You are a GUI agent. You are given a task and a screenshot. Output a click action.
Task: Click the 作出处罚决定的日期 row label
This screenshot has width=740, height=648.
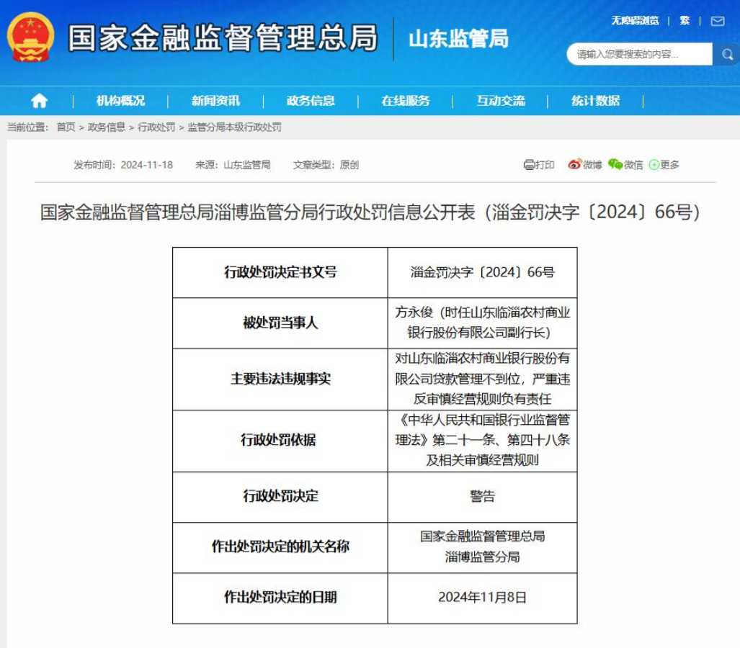(x=280, y=598)
